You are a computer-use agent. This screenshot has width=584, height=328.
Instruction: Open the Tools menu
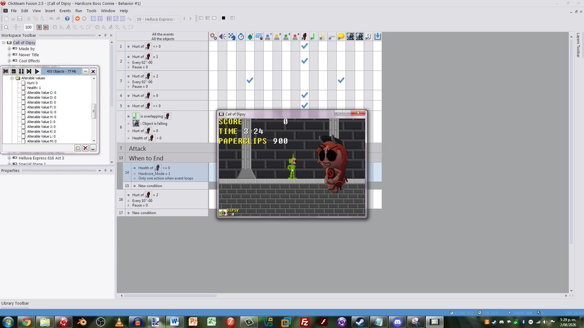click(x=91, y=11)
